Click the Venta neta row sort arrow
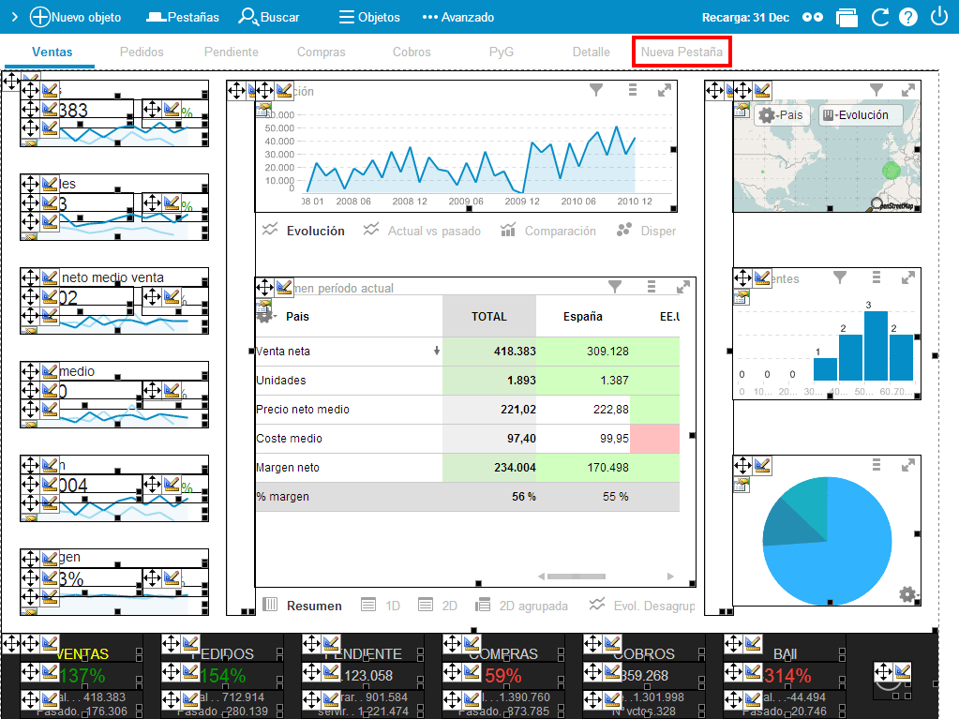Viewport: 959px width, 719px height. click(x=436, y=352)
